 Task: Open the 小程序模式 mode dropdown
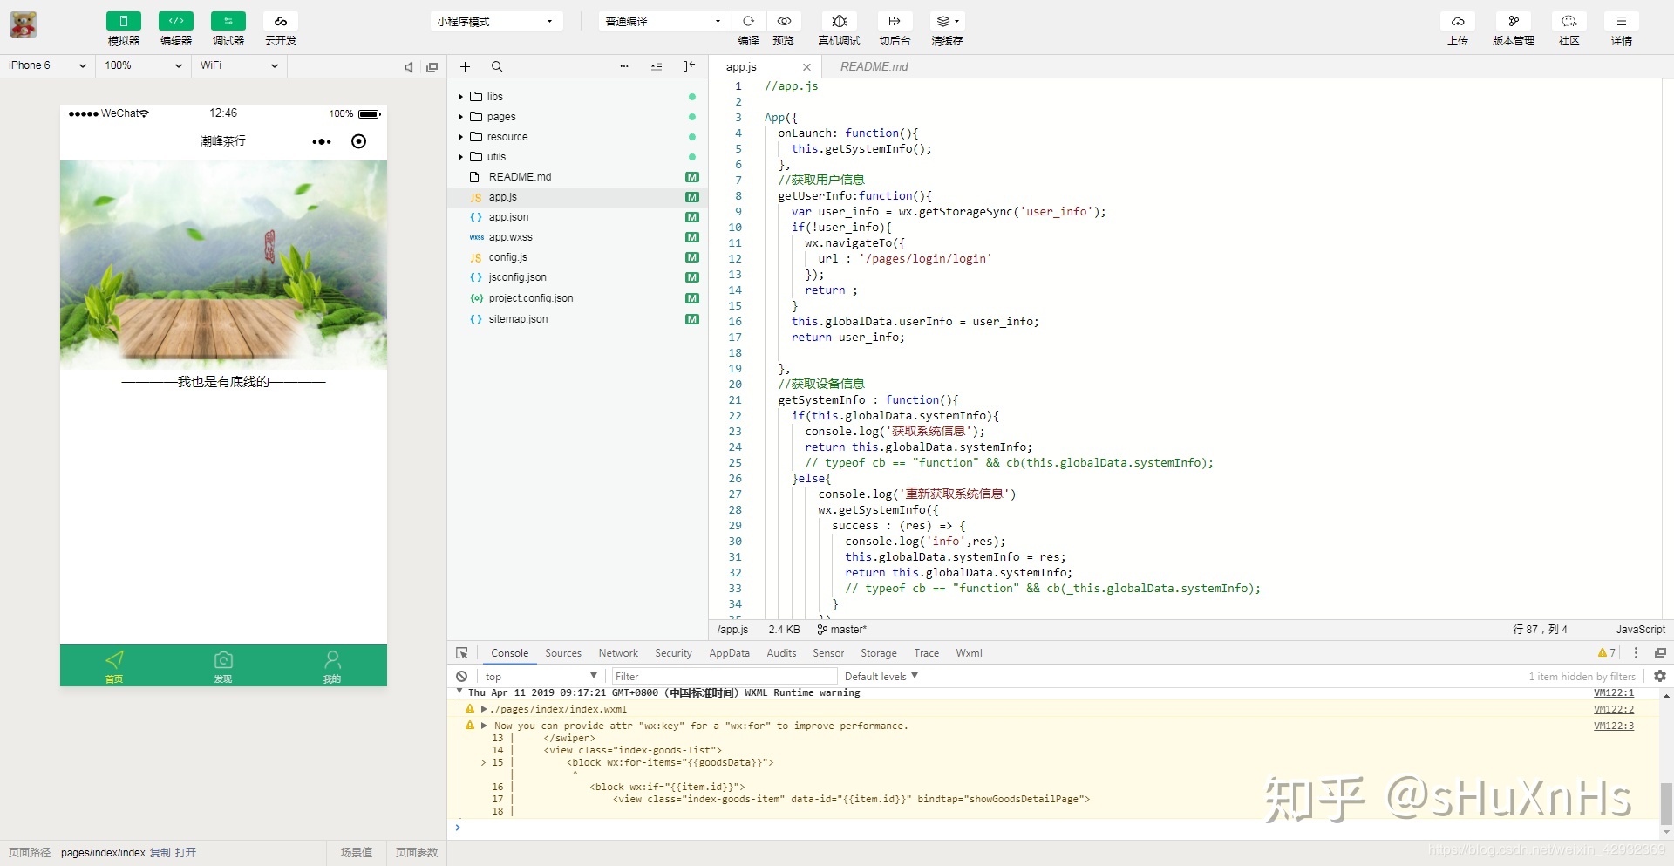[496, 21]
